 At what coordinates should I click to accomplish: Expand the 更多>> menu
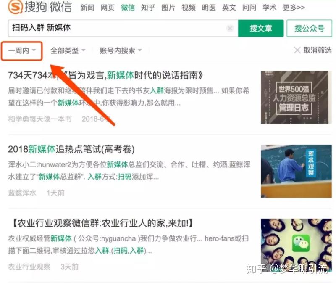294,8
